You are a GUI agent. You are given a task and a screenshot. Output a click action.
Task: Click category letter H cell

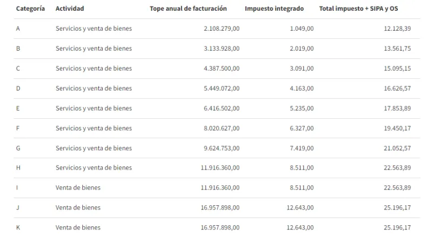point(18,168)
